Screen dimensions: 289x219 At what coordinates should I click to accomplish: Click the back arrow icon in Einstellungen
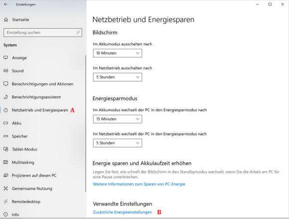point(5,4)
